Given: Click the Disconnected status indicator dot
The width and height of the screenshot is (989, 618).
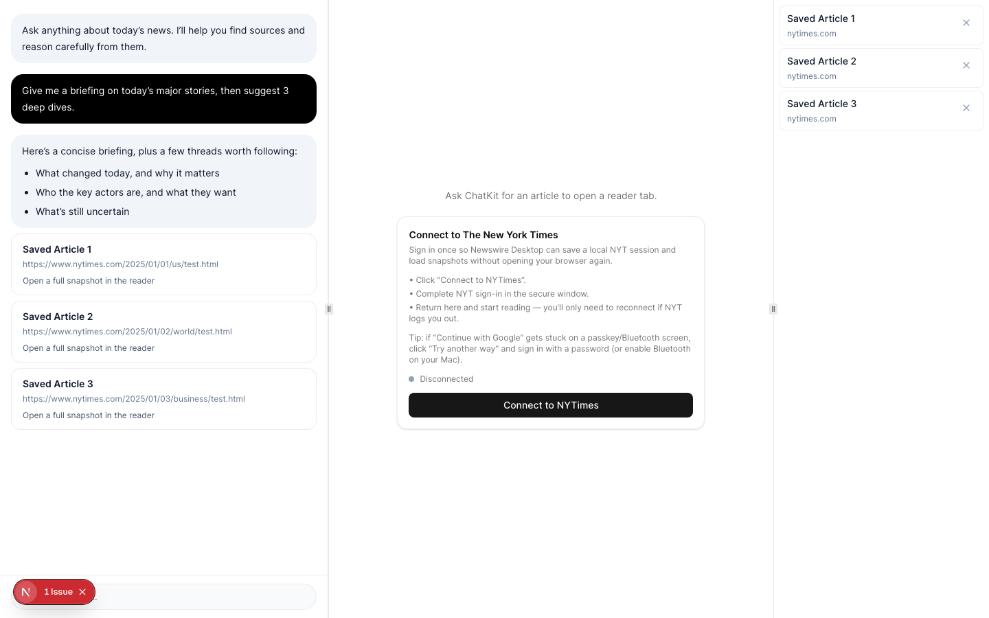Looking at the screenshot, I should coord(411,378).
